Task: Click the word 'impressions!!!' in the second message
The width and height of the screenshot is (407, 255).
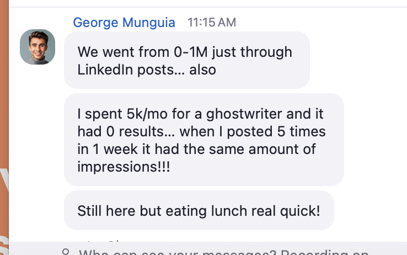Action: 124,167
